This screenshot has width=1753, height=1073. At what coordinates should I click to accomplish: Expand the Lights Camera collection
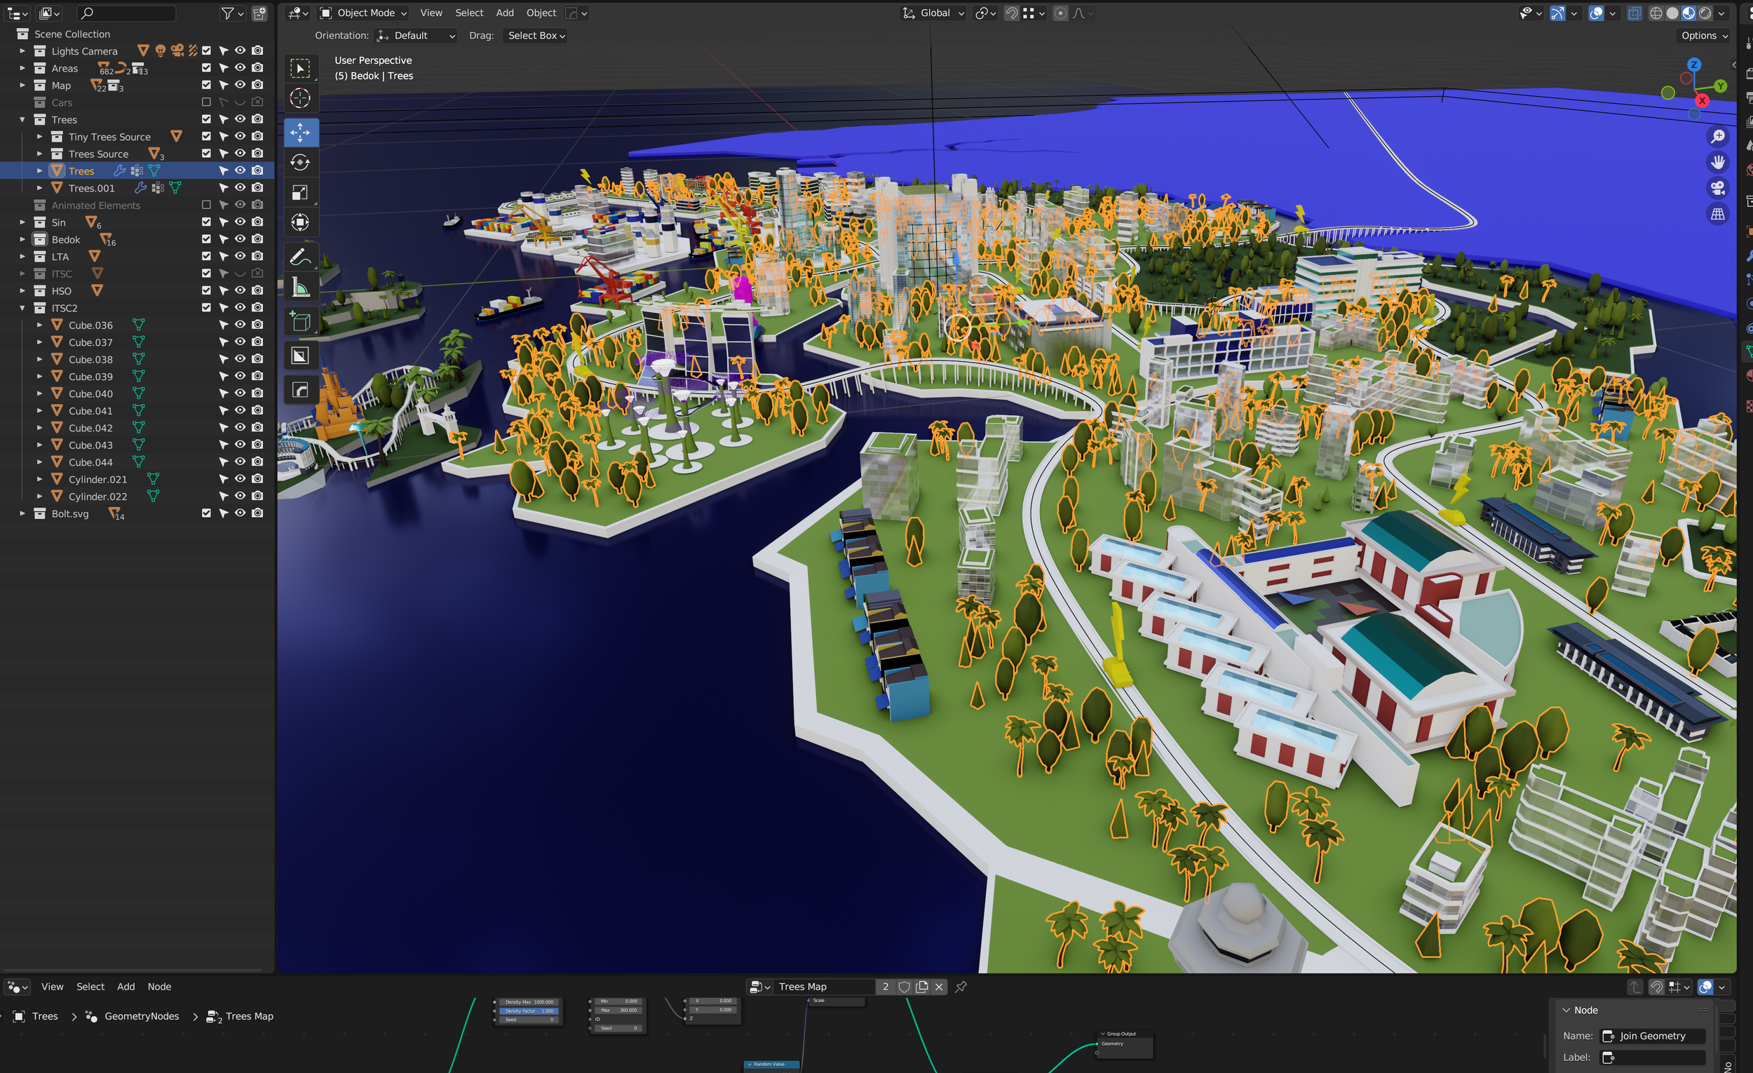click(x=22, y=51)
